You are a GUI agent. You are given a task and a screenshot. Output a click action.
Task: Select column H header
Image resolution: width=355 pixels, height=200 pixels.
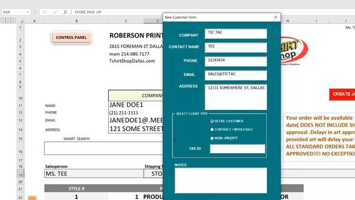pyautogui.click(x=287, y=21)
